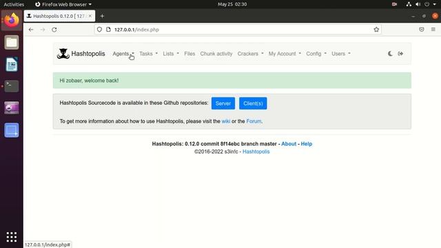Image resolution: width=441 pixels, height=248 pixels.
Task: Open the clock May 25 calendar
Action: click(x=232, y=4)
